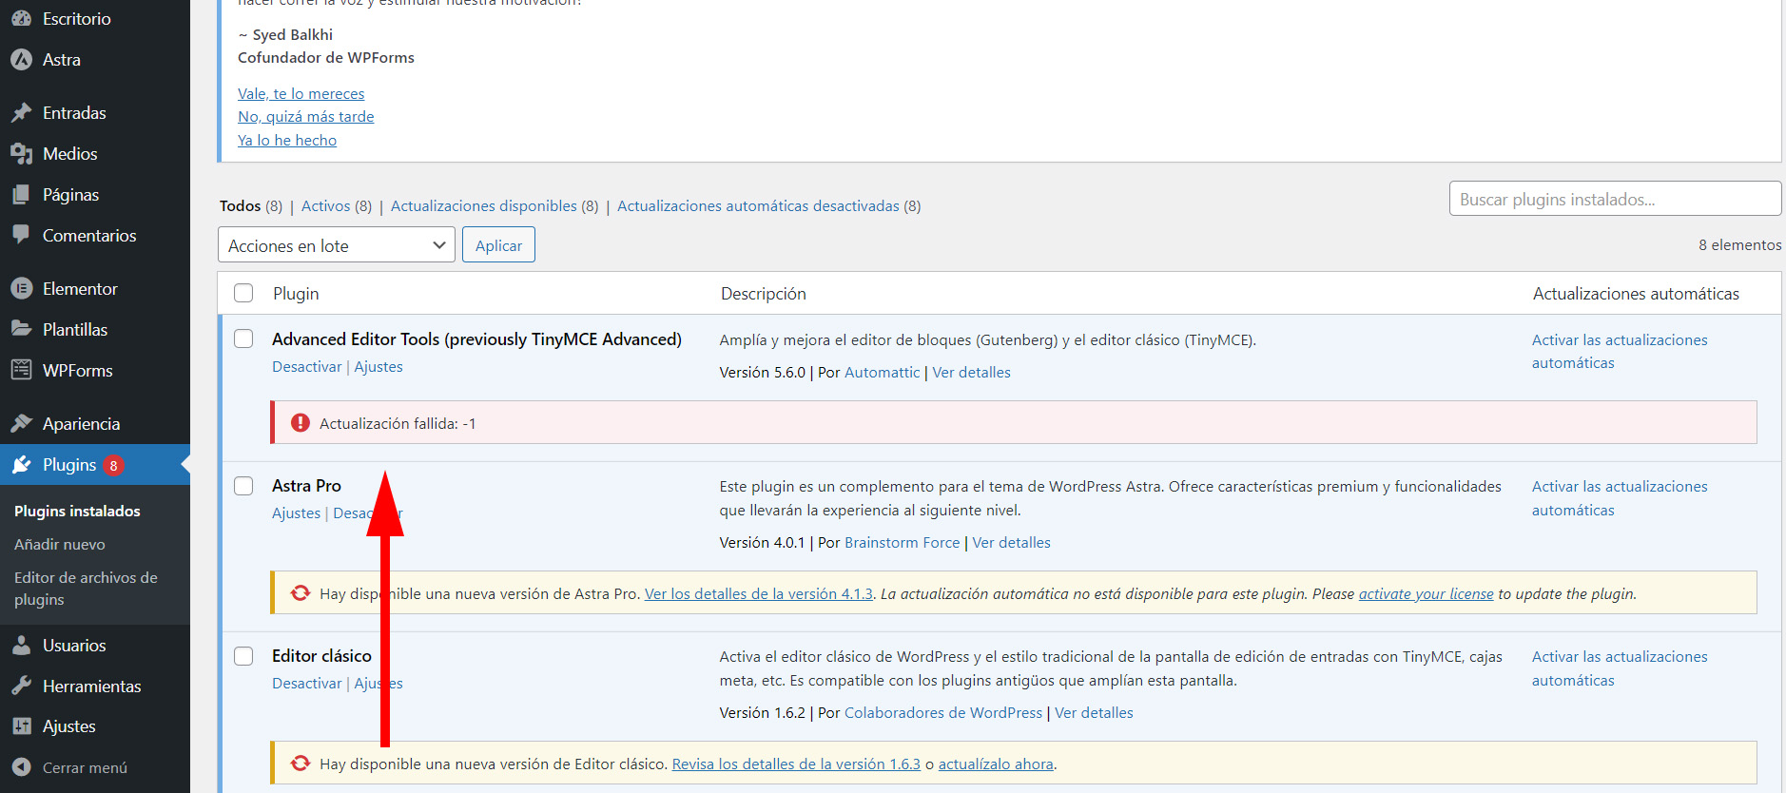The width and height of the screenshot is (1786, 793).
Task: Open Editor de archivos de plugins submenu
Action: click(86, 589)
